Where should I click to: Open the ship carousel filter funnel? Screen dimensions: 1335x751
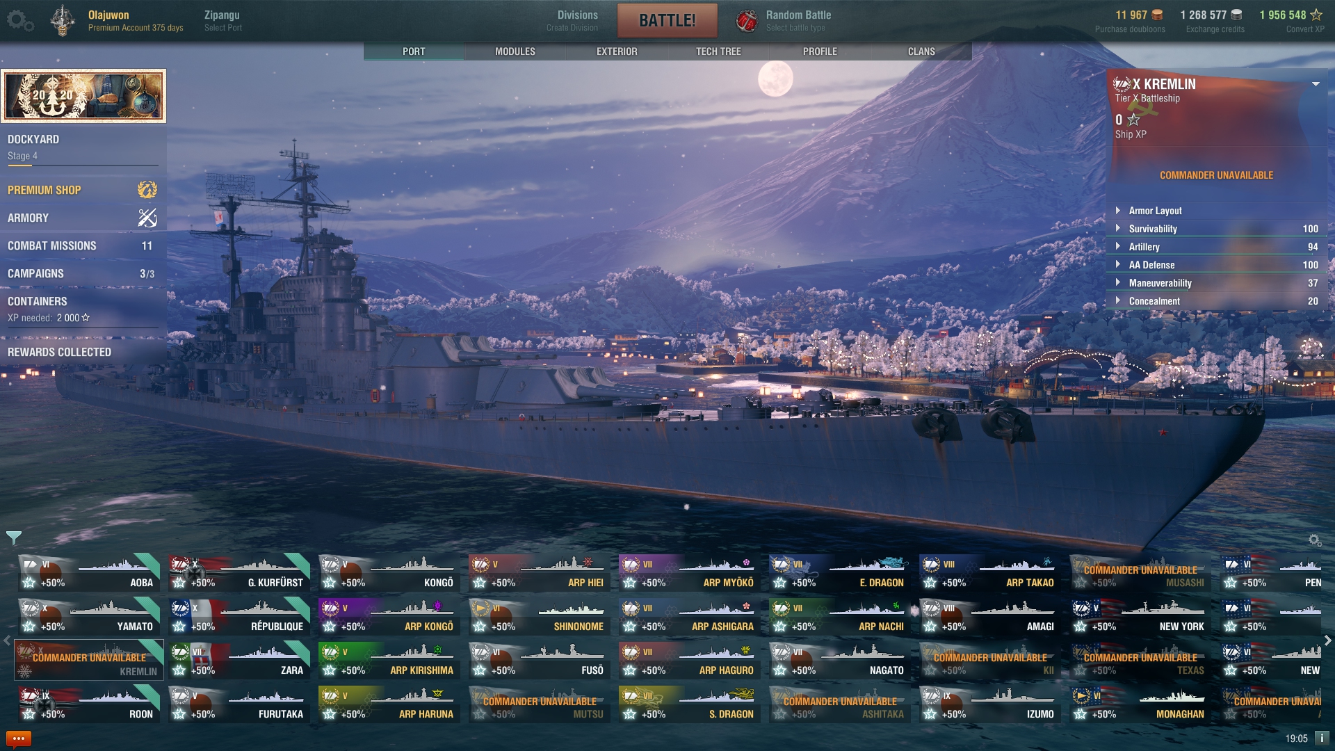coord(14,538)
